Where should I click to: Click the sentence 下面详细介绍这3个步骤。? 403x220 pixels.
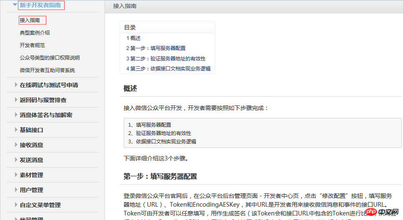point(156,158)
